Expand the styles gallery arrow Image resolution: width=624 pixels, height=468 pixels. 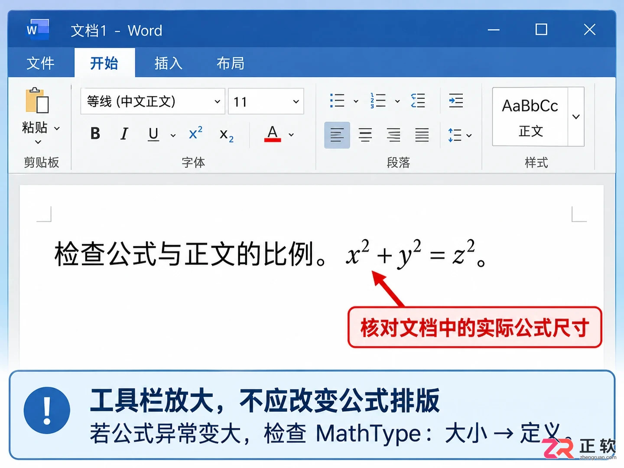tap(576, 117)
